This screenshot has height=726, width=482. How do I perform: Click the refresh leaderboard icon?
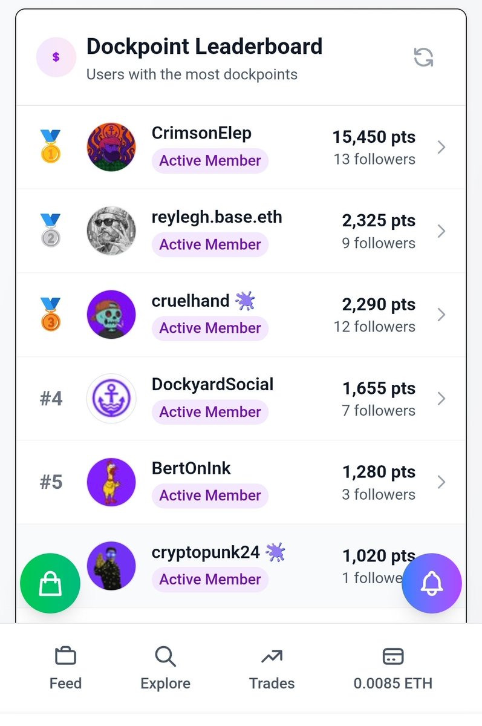point(423,57)
